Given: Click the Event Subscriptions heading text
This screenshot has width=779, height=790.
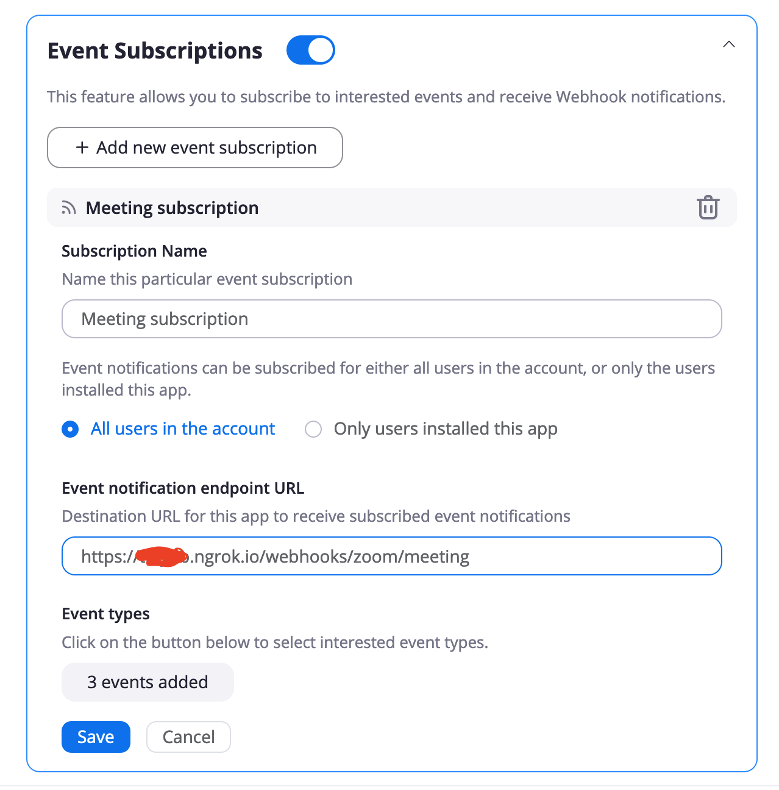Looking at the screenshot, I should click(155, 51).
